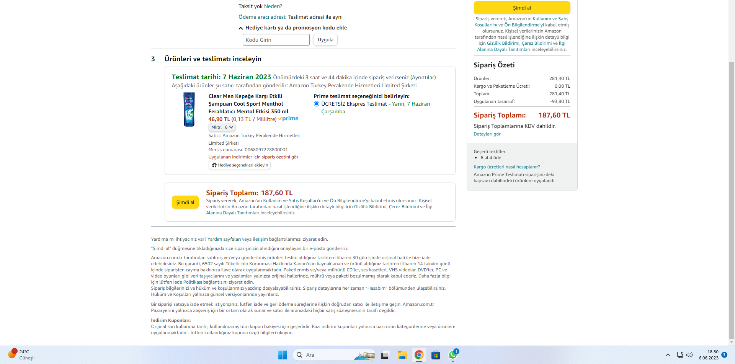Show hidden system tray icons
735x364 pixels.
tap(668, 355)
